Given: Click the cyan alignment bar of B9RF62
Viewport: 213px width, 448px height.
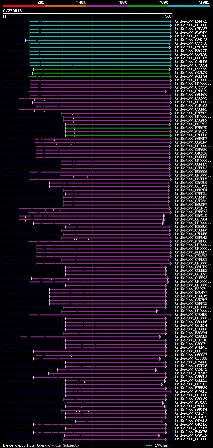Looking at the screenshot, I should (x=101, y=22).
